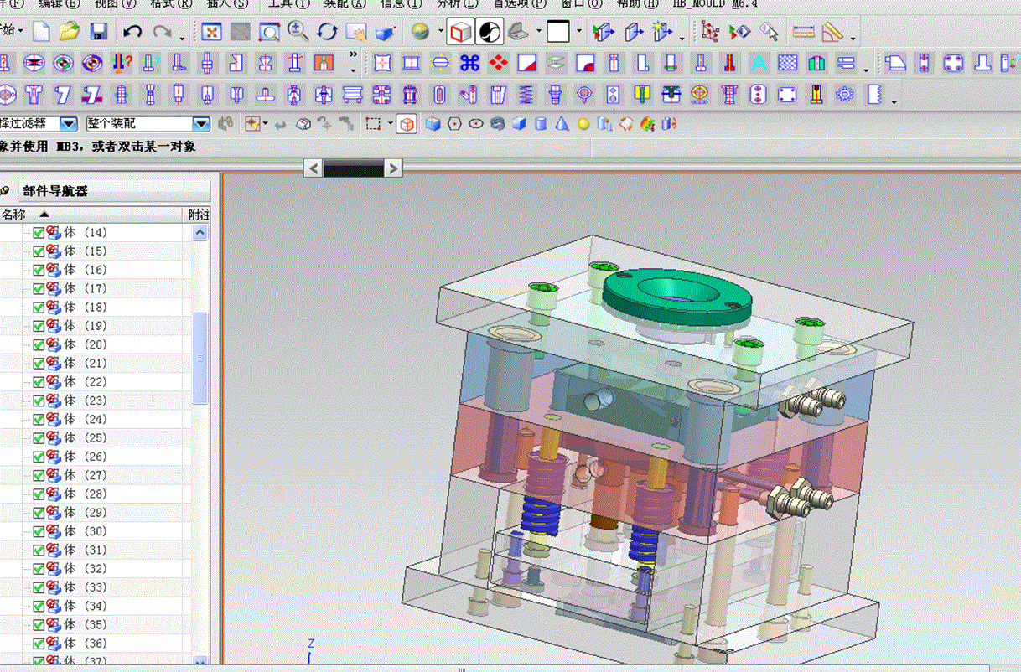This screenshot has height=672, width=1021.
Task: Click the 附注 column header
Action: [198, 215]
